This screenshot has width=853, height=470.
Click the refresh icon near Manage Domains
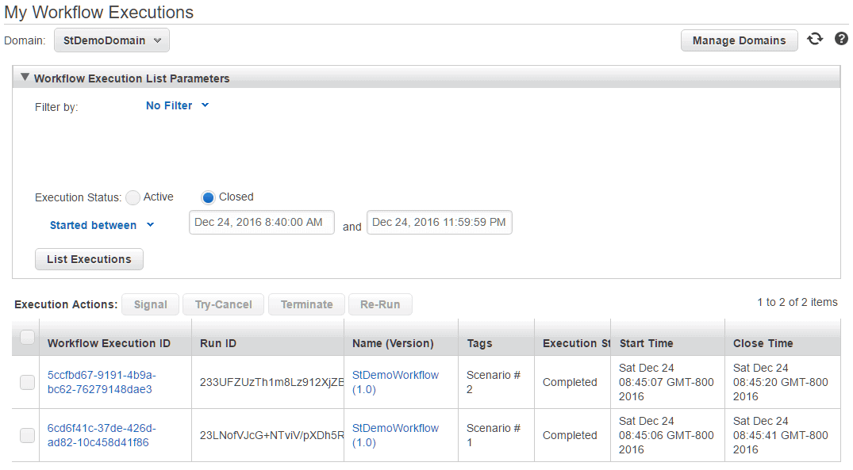pyautogui.click(x=814, y=39)
